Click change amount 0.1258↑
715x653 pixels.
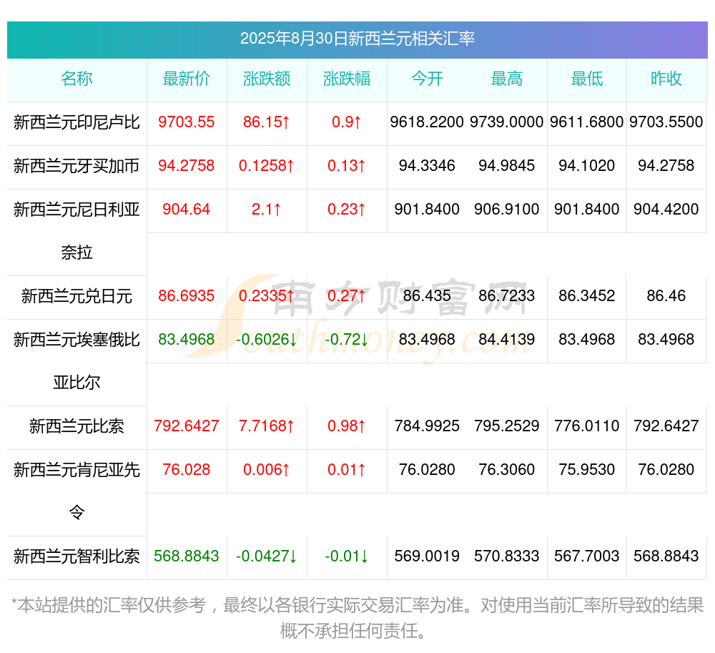[x=266, y=165]
